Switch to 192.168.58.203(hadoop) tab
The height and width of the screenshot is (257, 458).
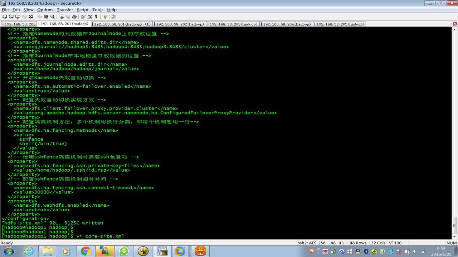tap(233, 24)
